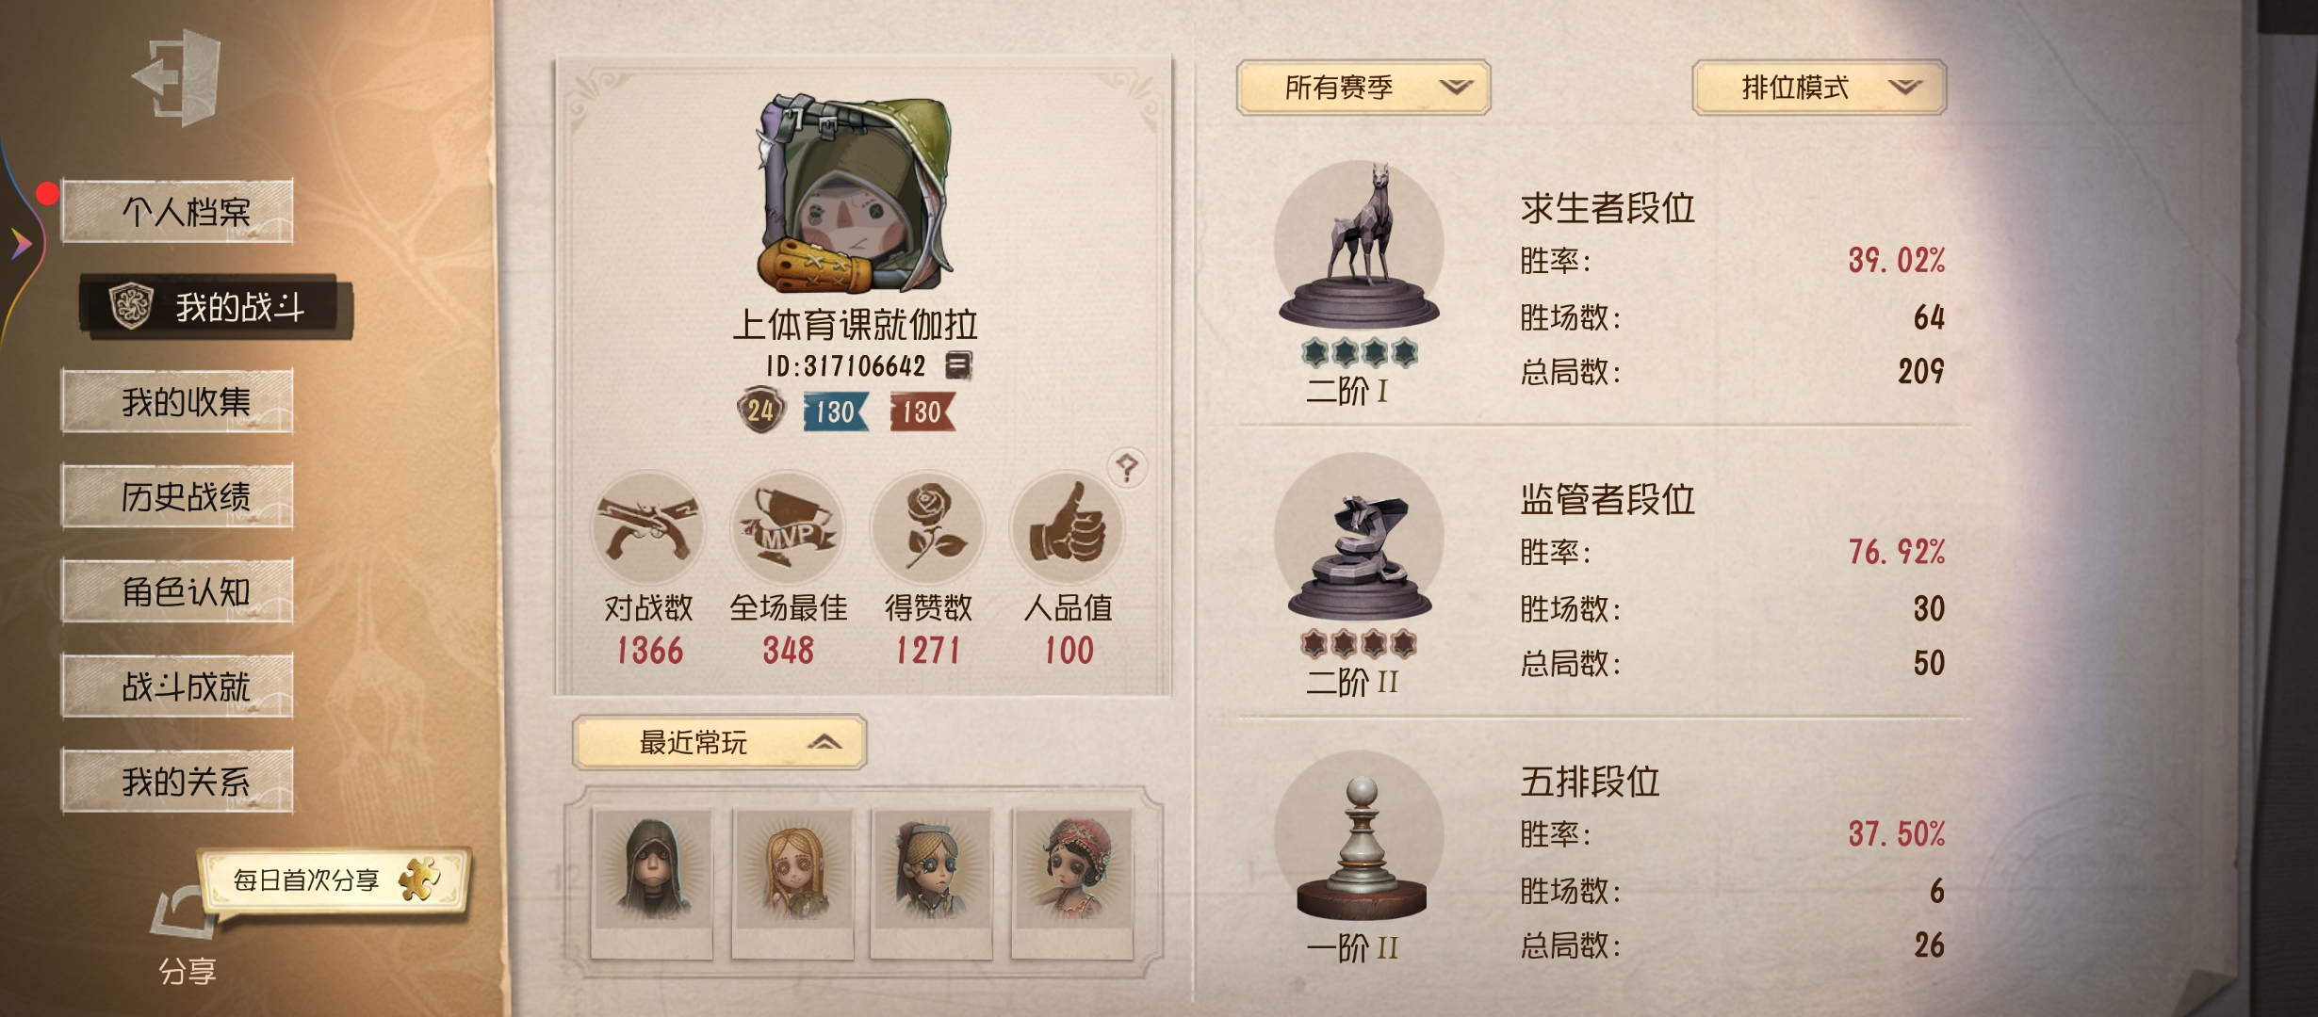The image size is (2318, 1017).
Task: Open the question mark help icon
Action: 1127,467
